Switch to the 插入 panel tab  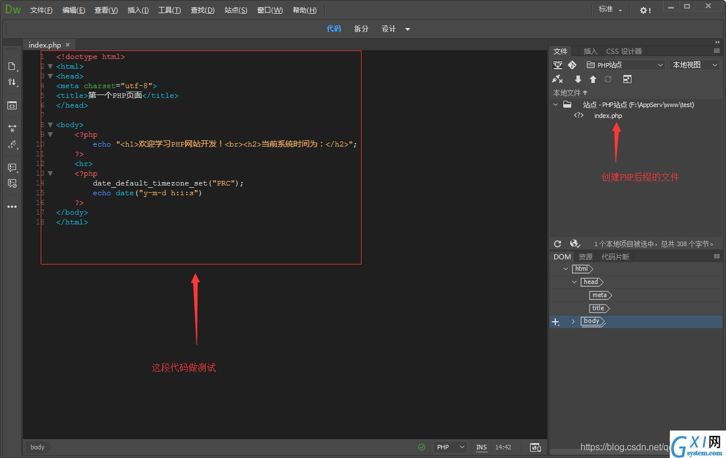tap(590, 51)
